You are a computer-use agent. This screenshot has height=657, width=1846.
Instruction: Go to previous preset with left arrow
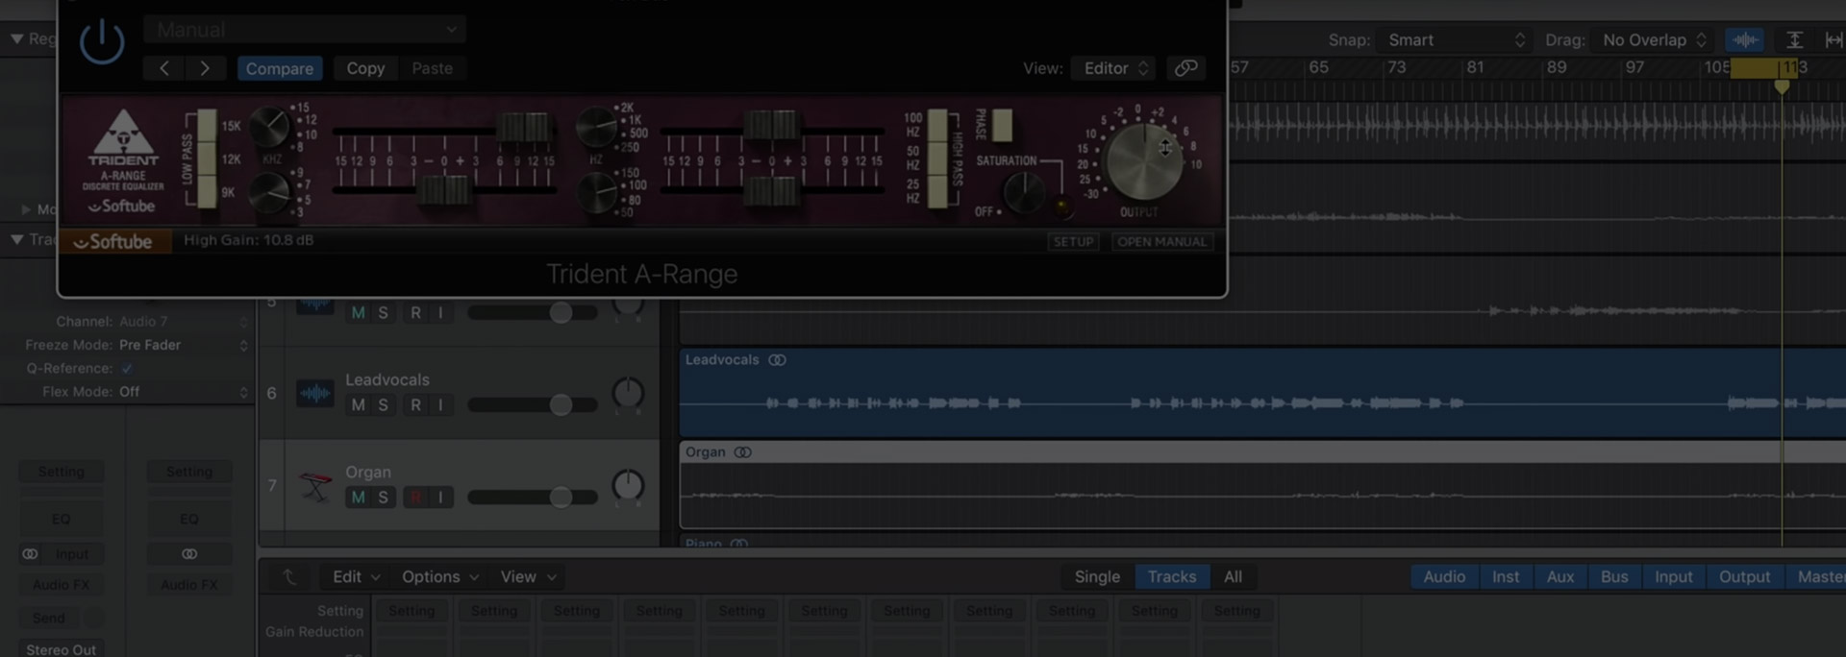tap(164, 68)
